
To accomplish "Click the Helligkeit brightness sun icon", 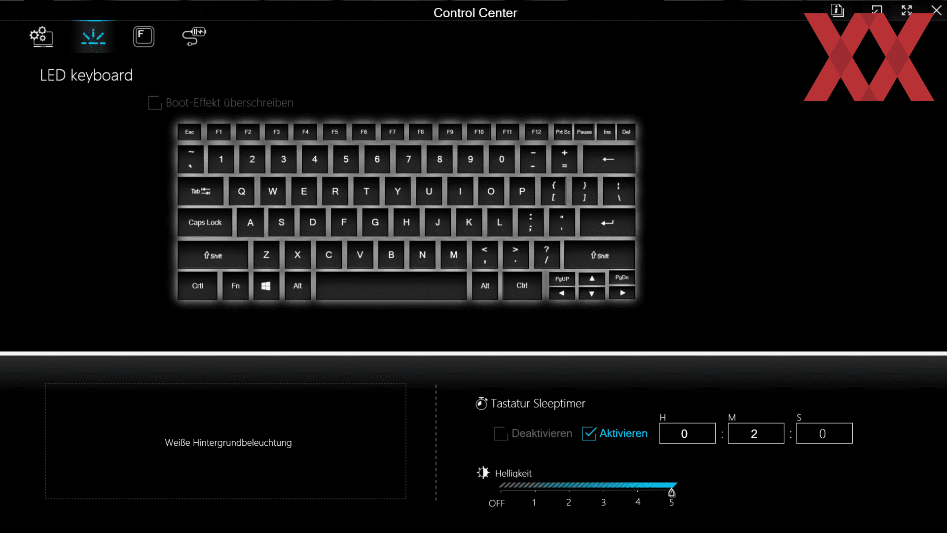I will pyautogui.click(x=483, y=473).
